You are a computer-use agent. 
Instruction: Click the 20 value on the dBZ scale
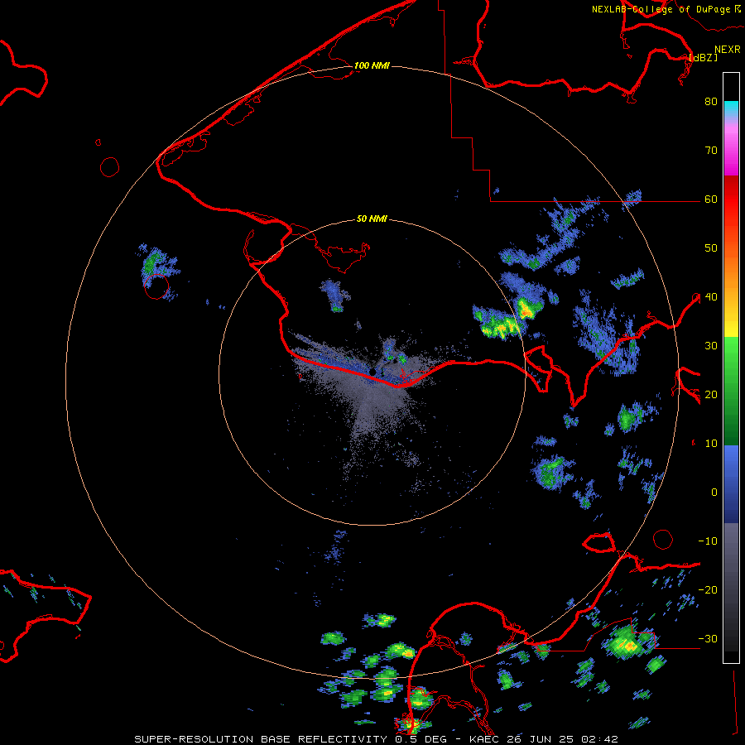(x=711, y=395)
